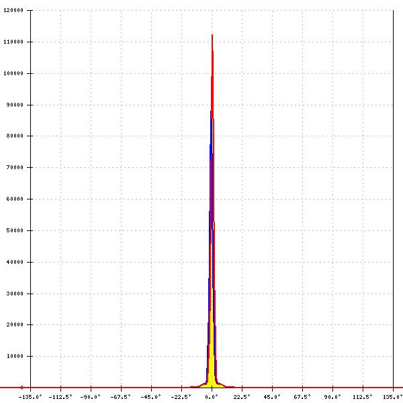
Task: Click the 40000 y-axis label
Action: (x=15, y=262)
